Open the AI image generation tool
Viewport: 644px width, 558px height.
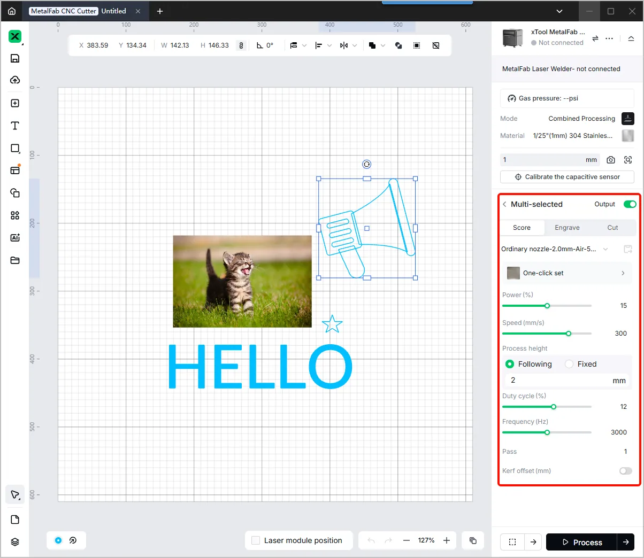[x=15, y=238]
